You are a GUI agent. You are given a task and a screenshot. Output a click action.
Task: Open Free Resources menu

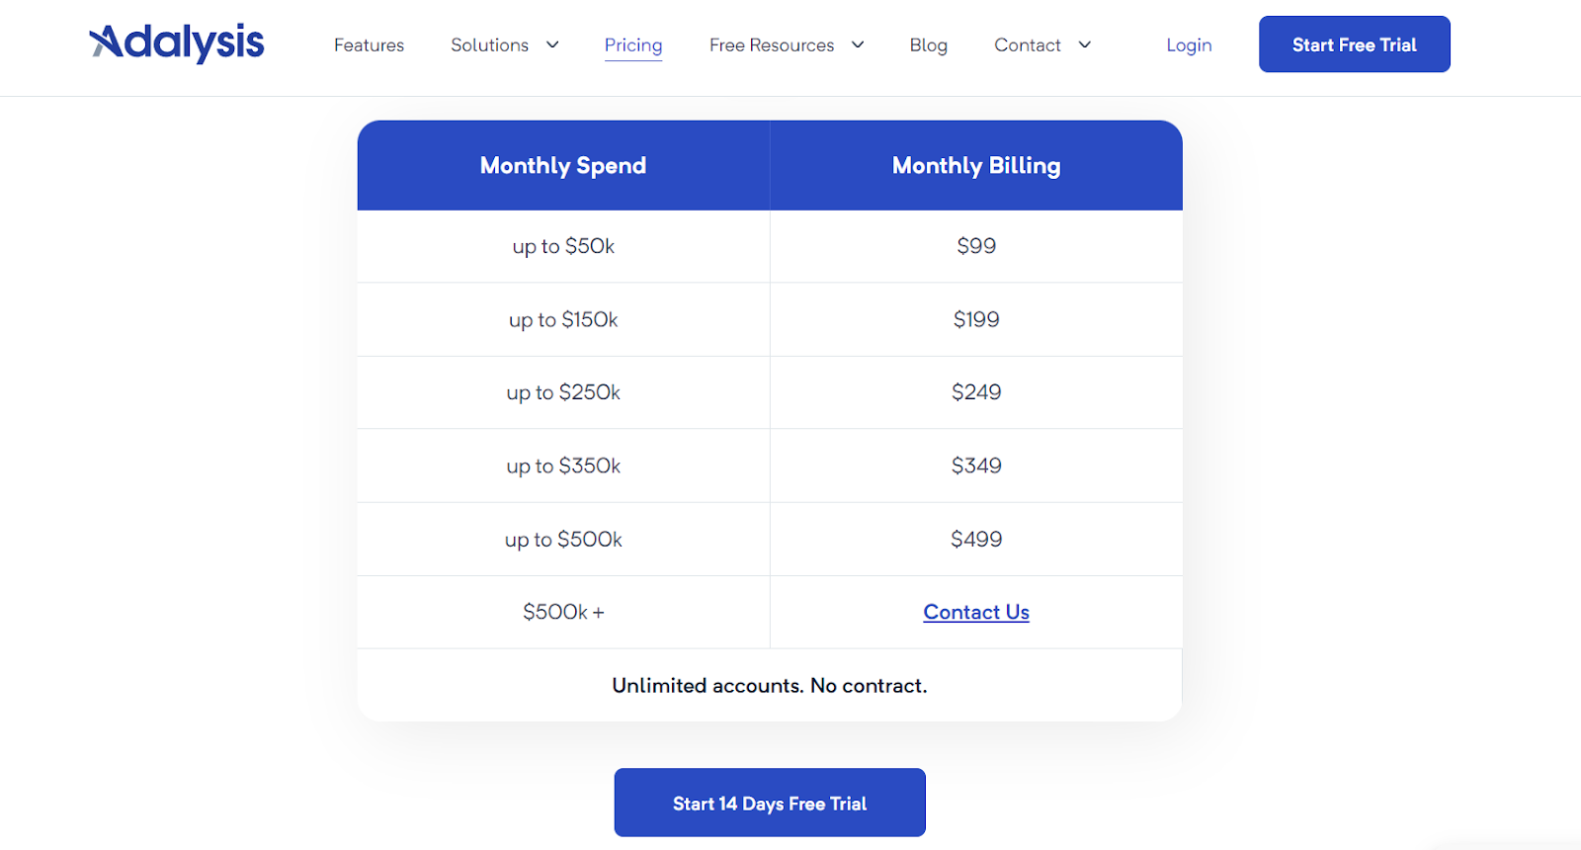point(772,45)
